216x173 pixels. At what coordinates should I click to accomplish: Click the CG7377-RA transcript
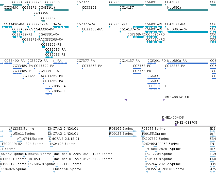(x=77, y=27)
